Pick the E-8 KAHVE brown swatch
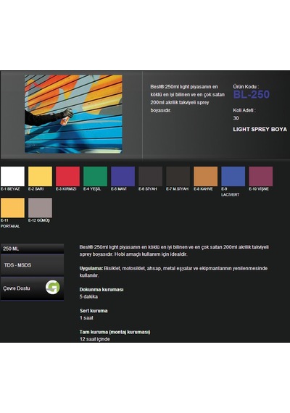This screenshot has width=290, height=413. tap(206, 176)
